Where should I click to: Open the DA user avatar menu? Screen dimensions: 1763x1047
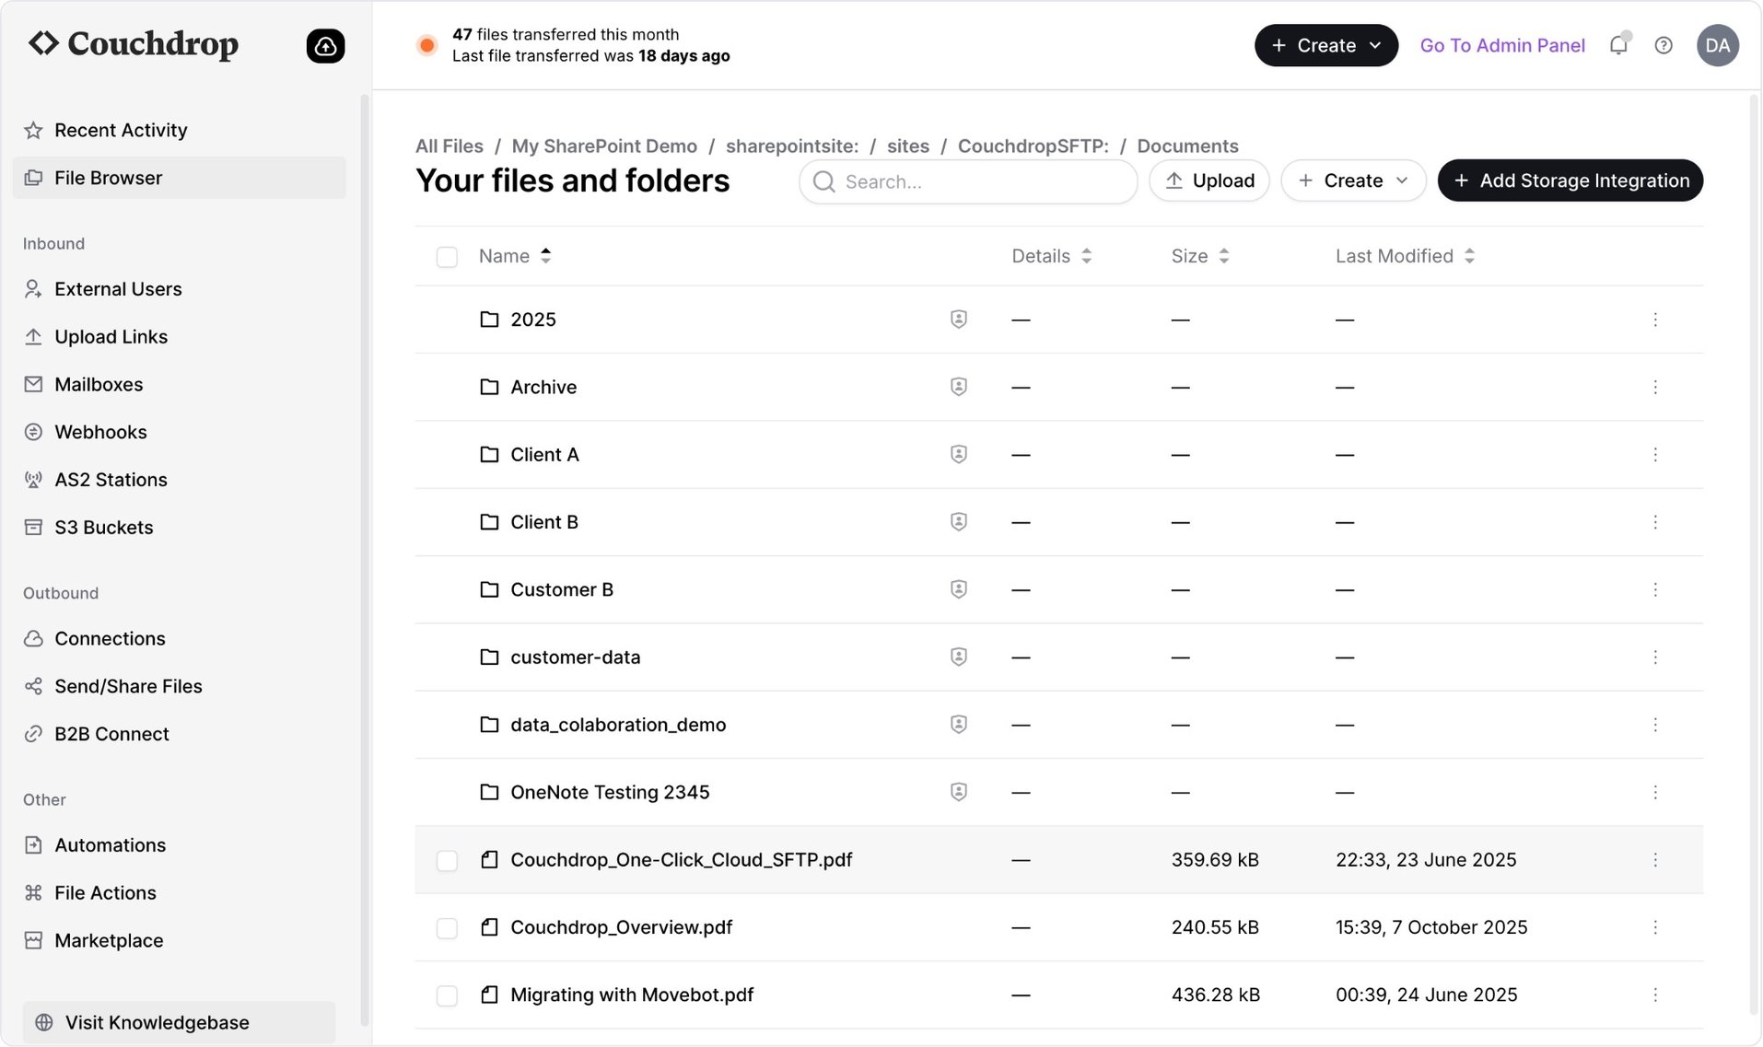1718,45
